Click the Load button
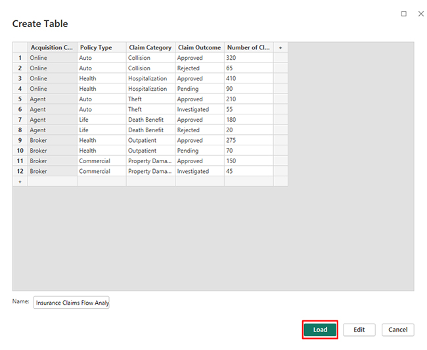Screen dimensions: 427x350 click(x=320, y=330)
